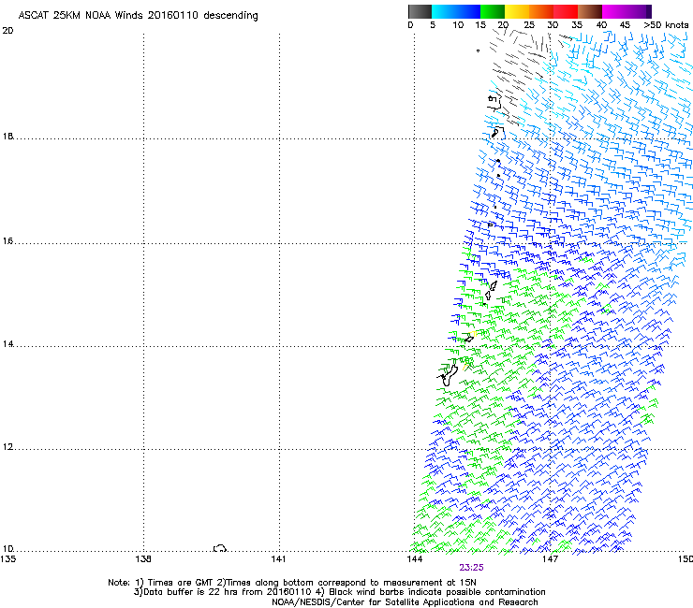The width and height of the screenshot is (693, 608).
Task: Select the red 30-35 knot color bar segment
Action: [566, 11]
